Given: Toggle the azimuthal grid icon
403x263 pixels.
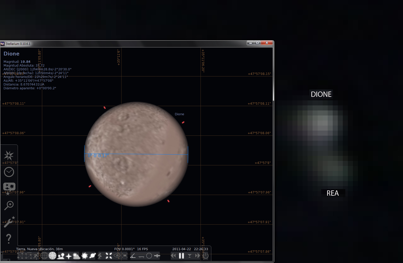Looking at the screenshot, I should pos(52,256).
